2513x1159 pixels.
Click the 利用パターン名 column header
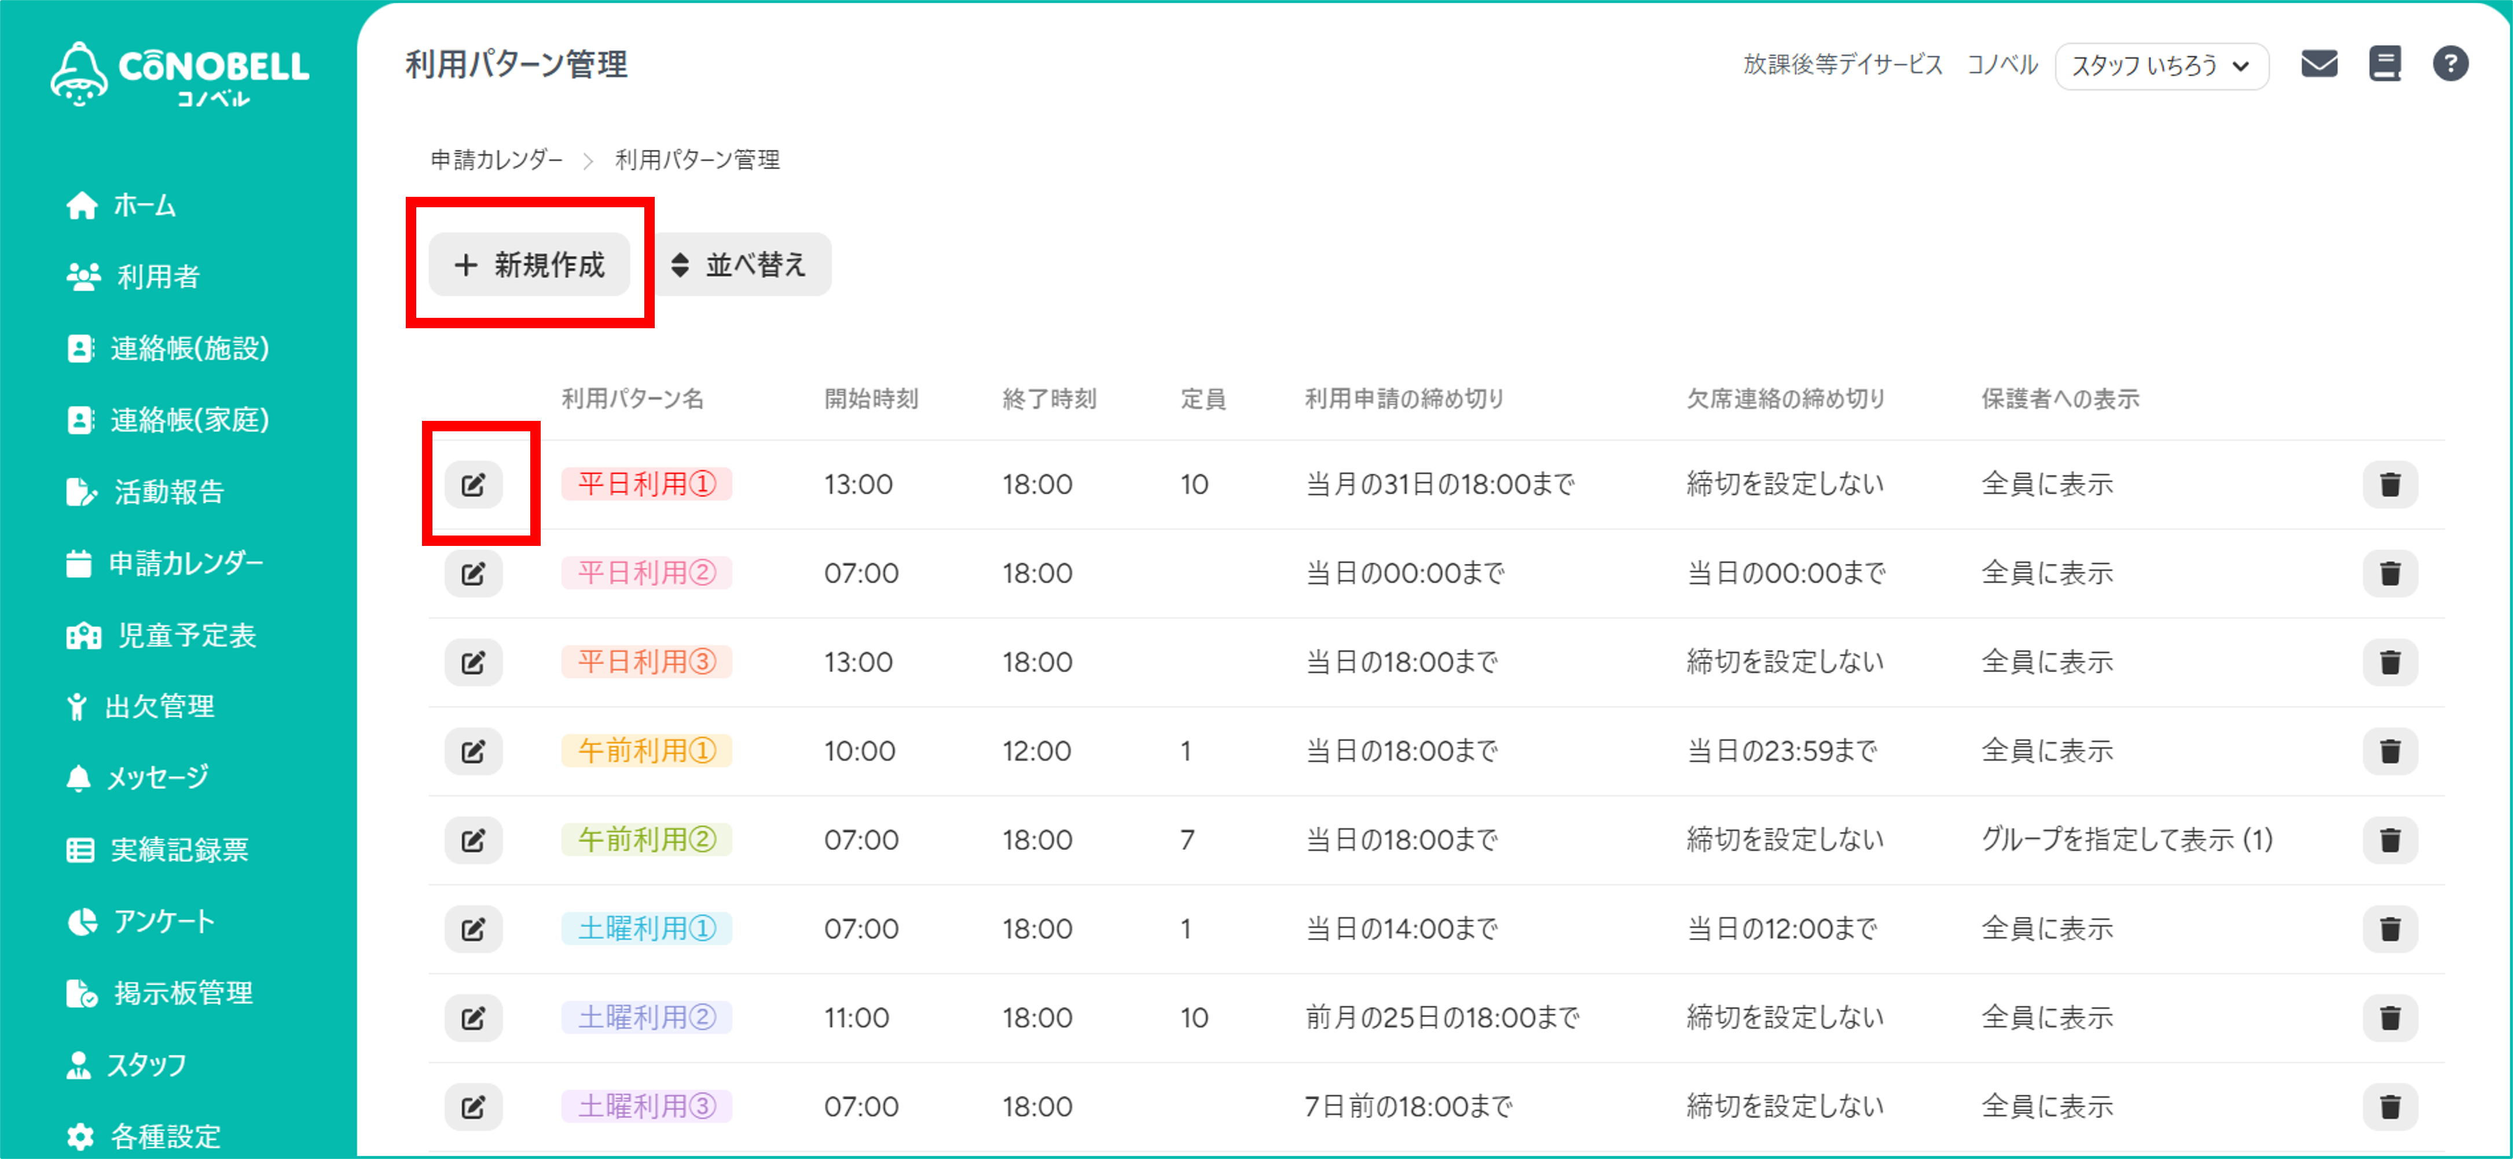[632, 398]
